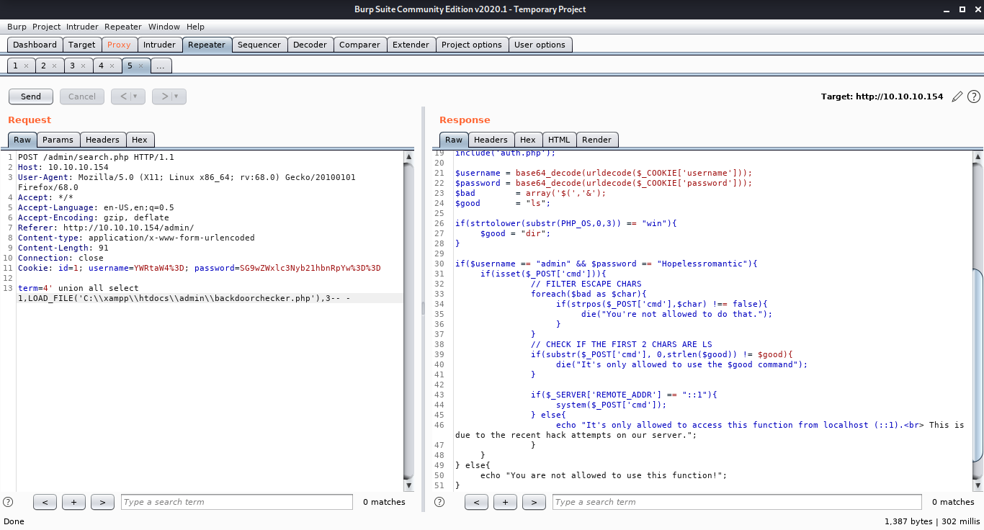Open the Window menu
This screenshot has width=984, height=530.
(x=164, y=27)
